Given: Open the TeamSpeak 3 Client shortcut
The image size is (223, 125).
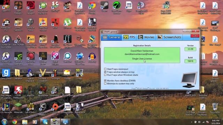Looking at the screenshot, I should point(141,7).
